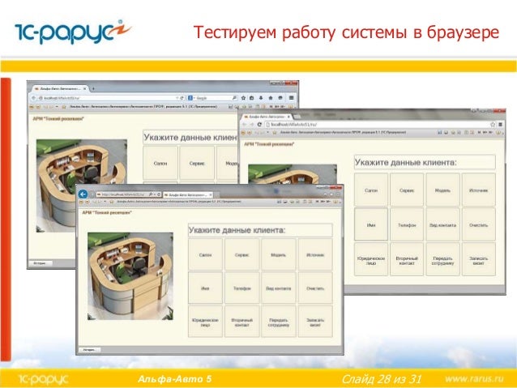
Task: Click Записать визит button in Chrome window
Action: click(x=478, y=259)
